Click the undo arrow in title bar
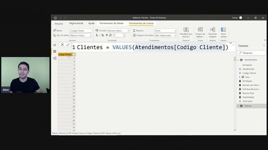Screen dimensions: 268x150 pyautogui.click(x=60, y=18)
